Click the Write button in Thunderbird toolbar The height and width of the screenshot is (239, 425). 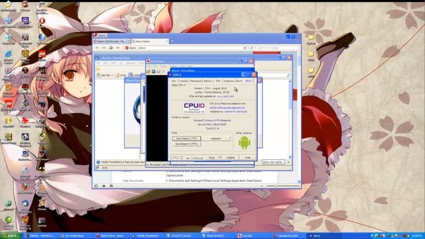click(x=121, y=75)
